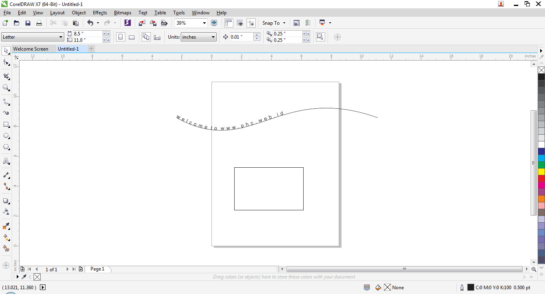Viewport: 545px width, 294px height.
Task: Select the Zoom tool in the toolbox
Action: (x=6, y=88)
